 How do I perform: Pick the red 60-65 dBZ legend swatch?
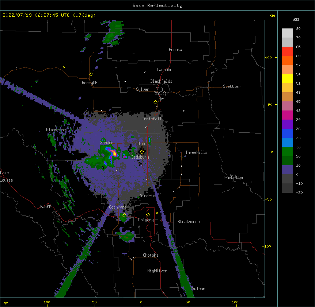pyautogui.click(x=287, y=51)
